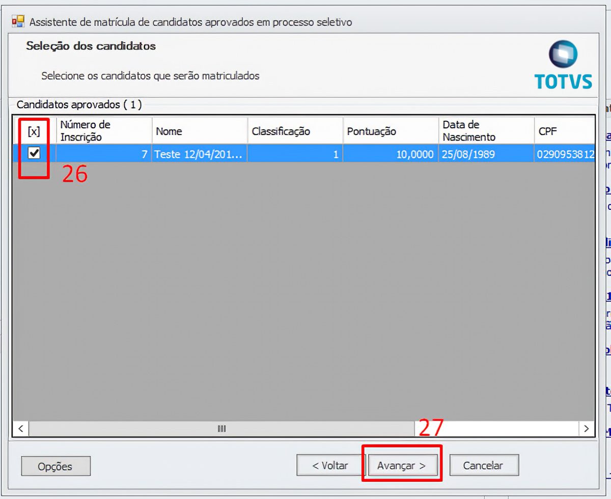
Task: Sort by the Nome column header
Action: click(199, 131)
